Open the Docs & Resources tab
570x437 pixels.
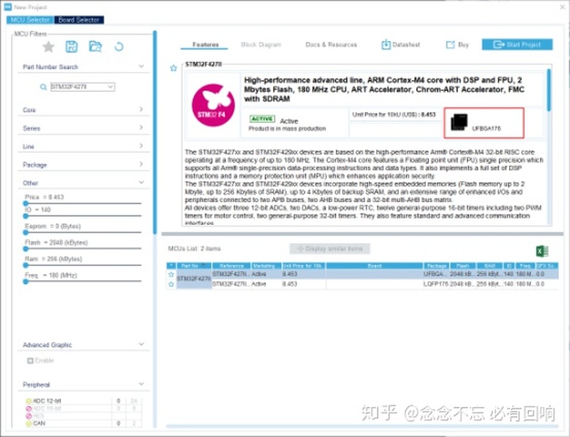click(331, 44)
